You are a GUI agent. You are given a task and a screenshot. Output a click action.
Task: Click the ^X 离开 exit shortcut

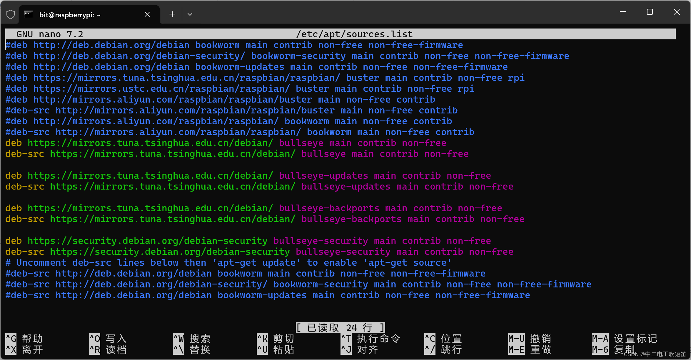[x=24, y=350]
